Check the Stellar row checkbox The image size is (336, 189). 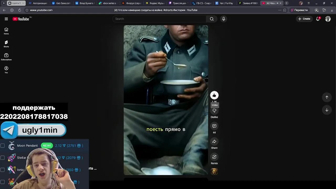3,158
